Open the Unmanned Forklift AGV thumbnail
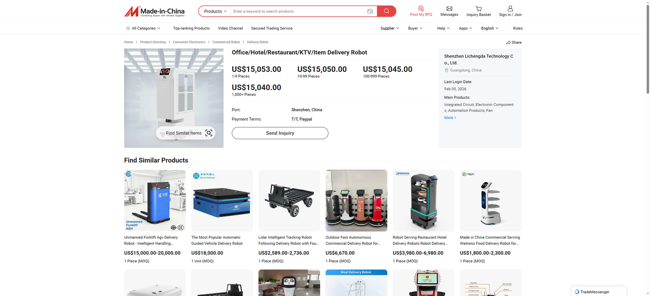The height and width of the screenshot is (296, 650). pos(155,201)
